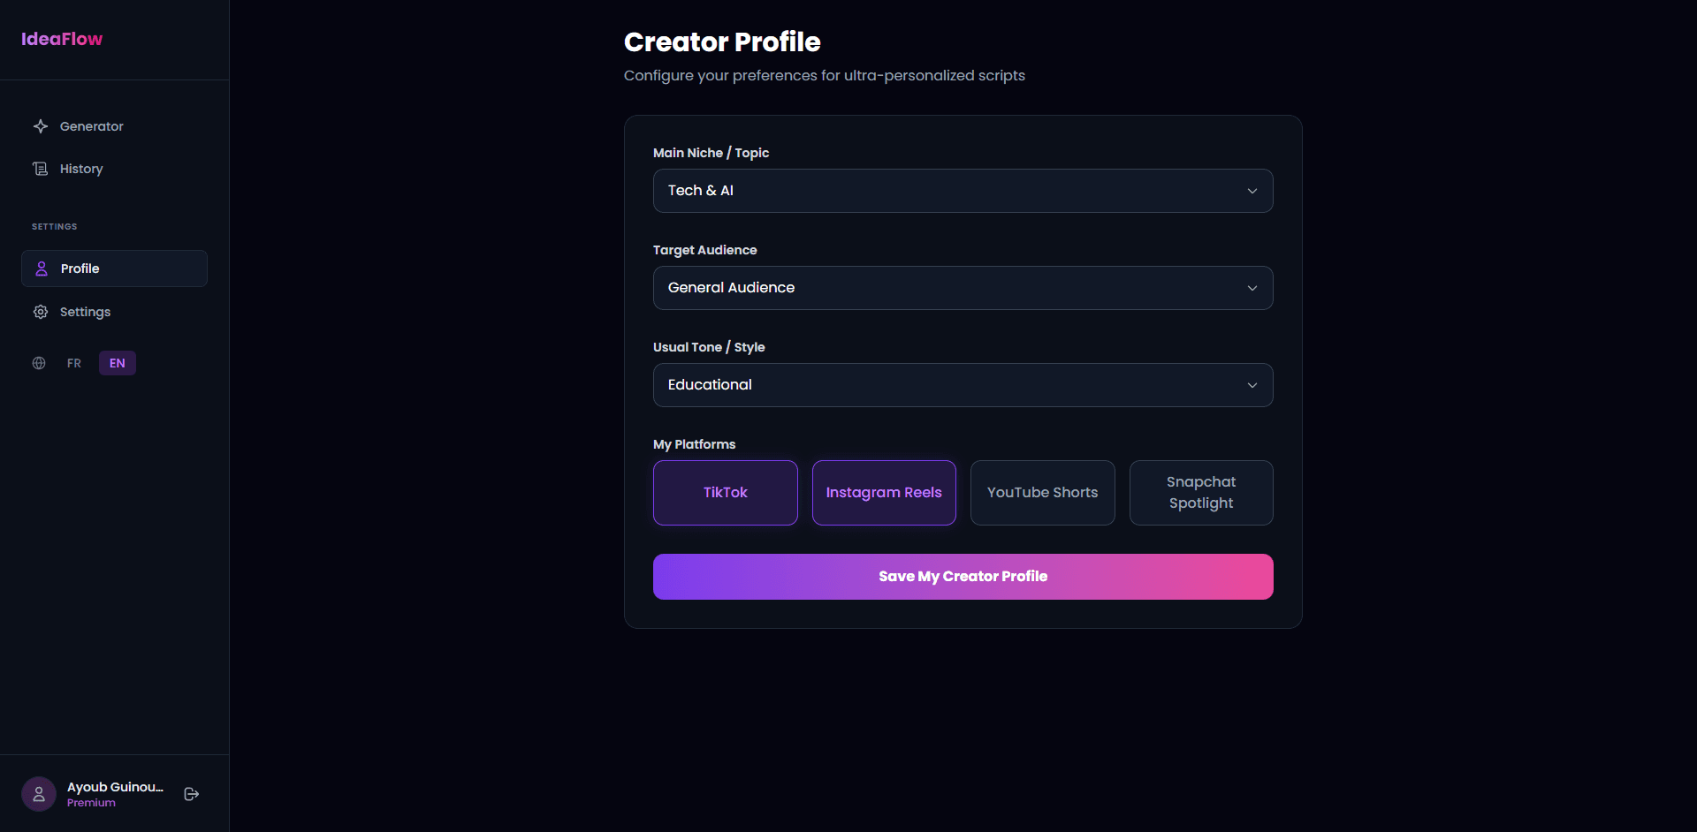This screenshot has height=832, width=1697.
Task: Click the logout icon next to the username
Action: point(191,794)
